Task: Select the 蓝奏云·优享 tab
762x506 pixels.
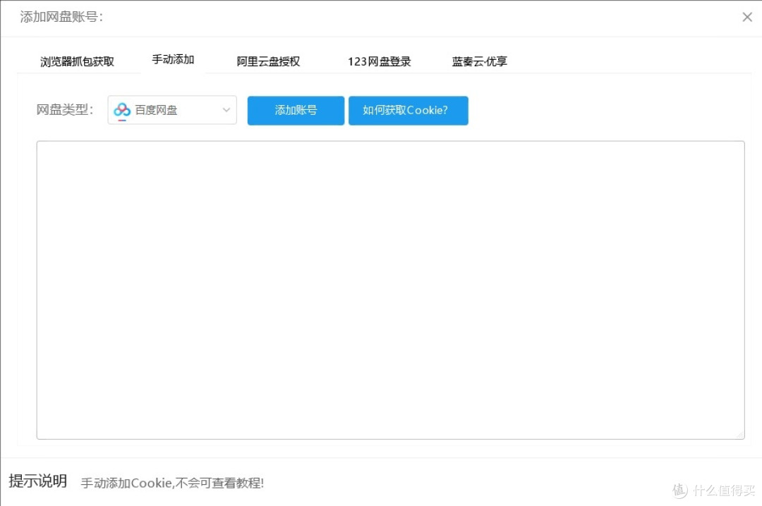Action: point(479,61)
